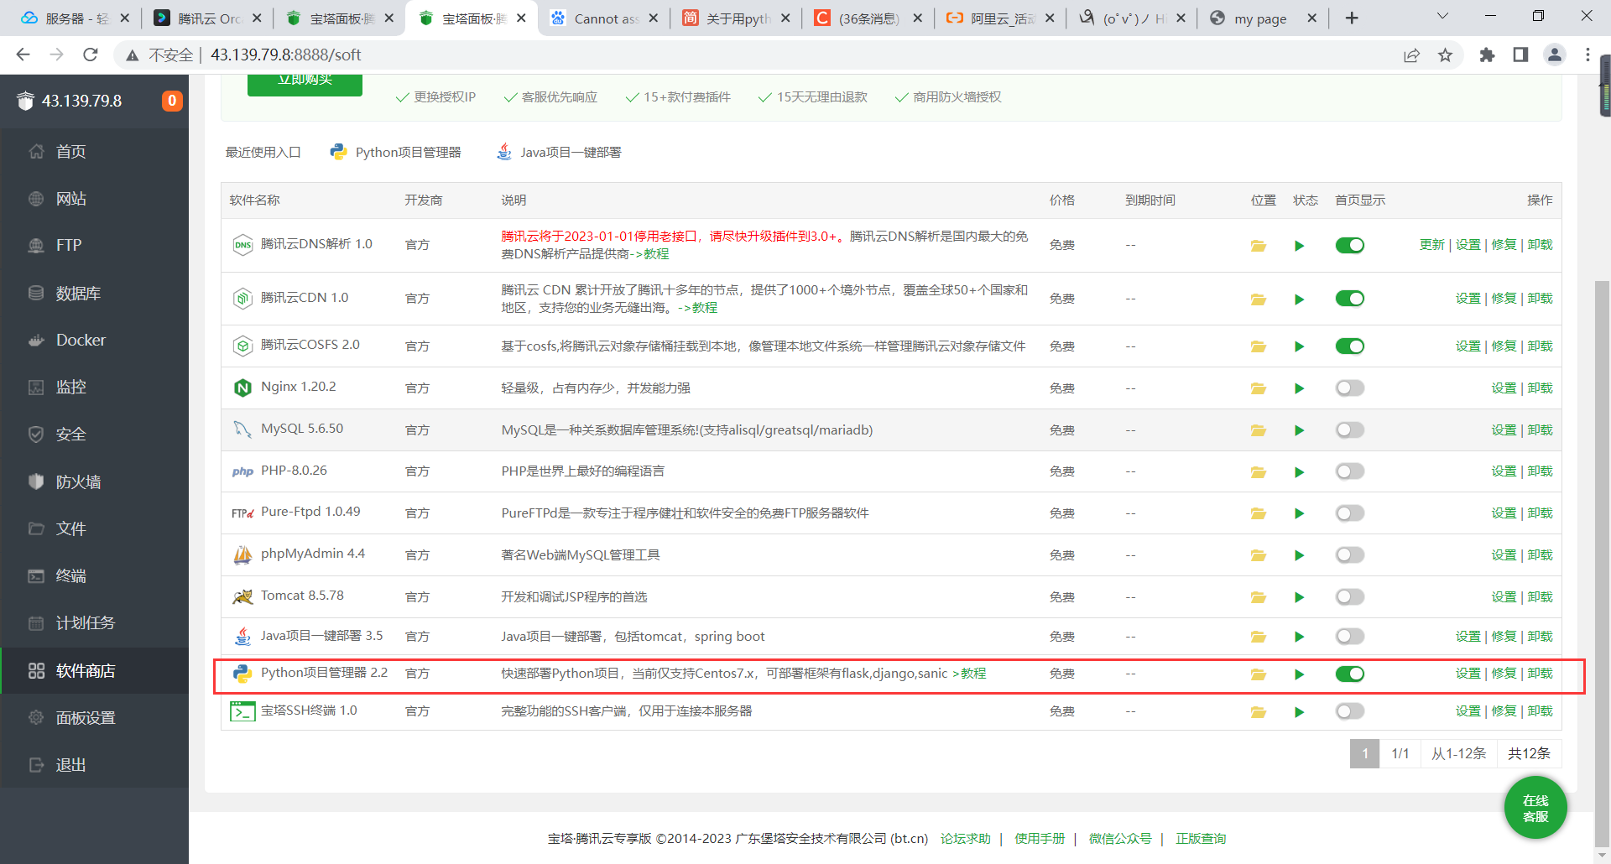Click the page vertical scrollbar

(x=1602, y=562)
